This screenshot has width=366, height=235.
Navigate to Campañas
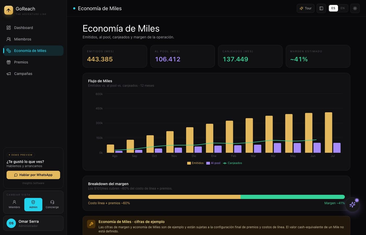pos(33,74)
